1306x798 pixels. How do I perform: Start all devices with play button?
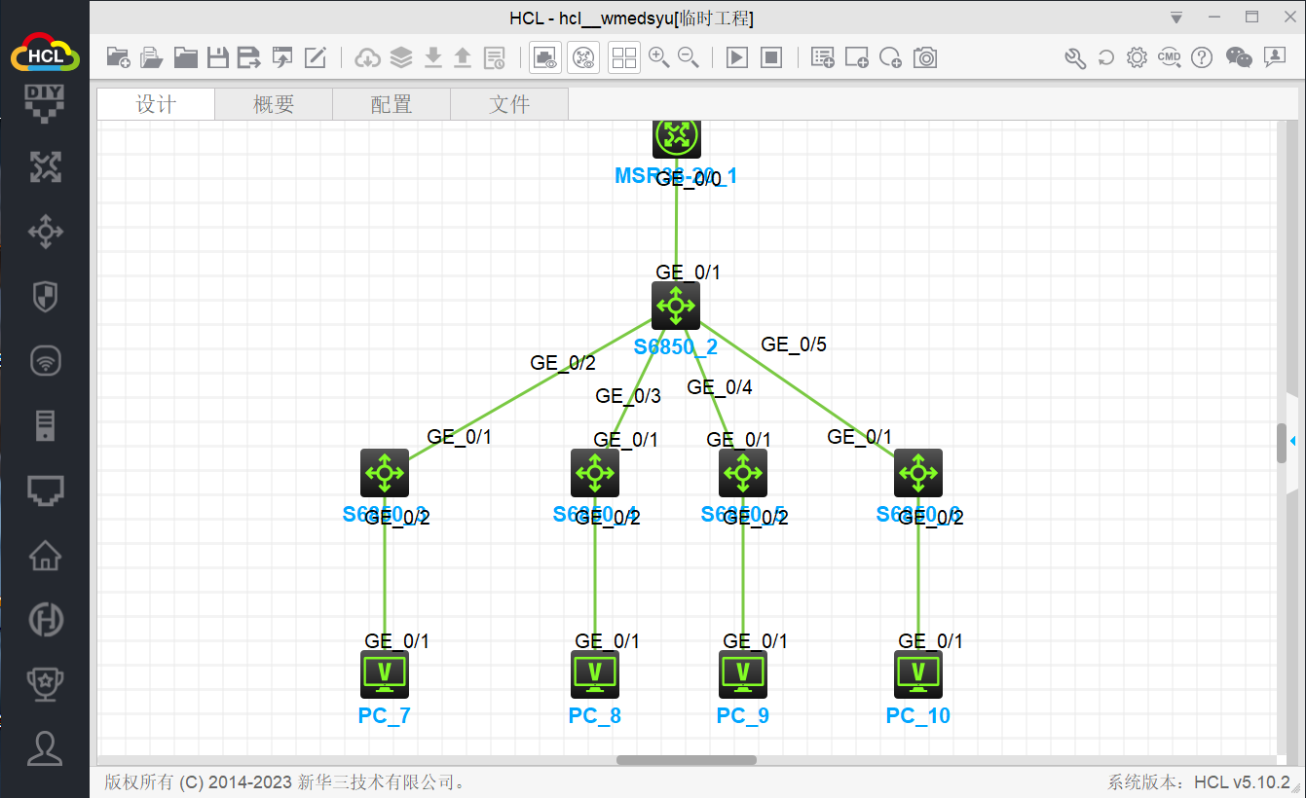click(x=737, y=57)
